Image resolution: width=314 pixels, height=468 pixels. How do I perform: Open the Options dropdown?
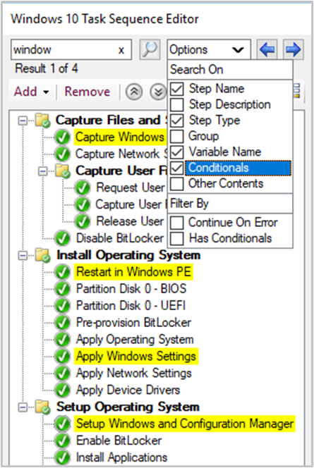[x=209, y=49]
